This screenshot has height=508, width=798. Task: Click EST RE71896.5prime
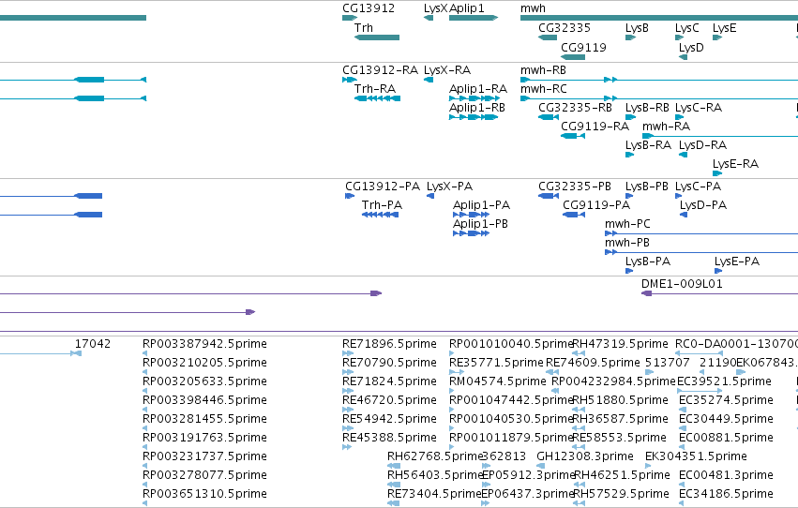[389, 344]
